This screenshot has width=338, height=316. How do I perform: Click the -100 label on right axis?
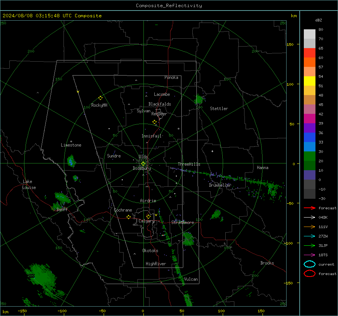(x=288, y=243)
